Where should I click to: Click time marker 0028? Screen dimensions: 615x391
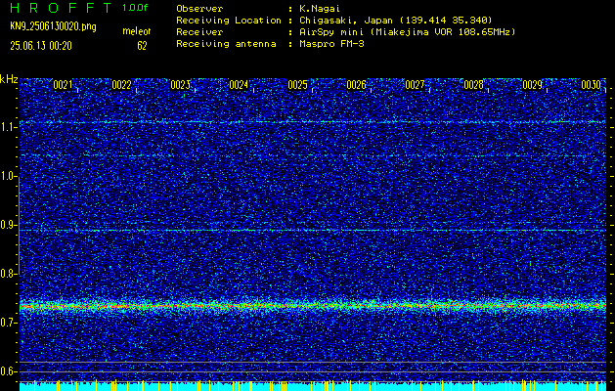click(473, 85)
